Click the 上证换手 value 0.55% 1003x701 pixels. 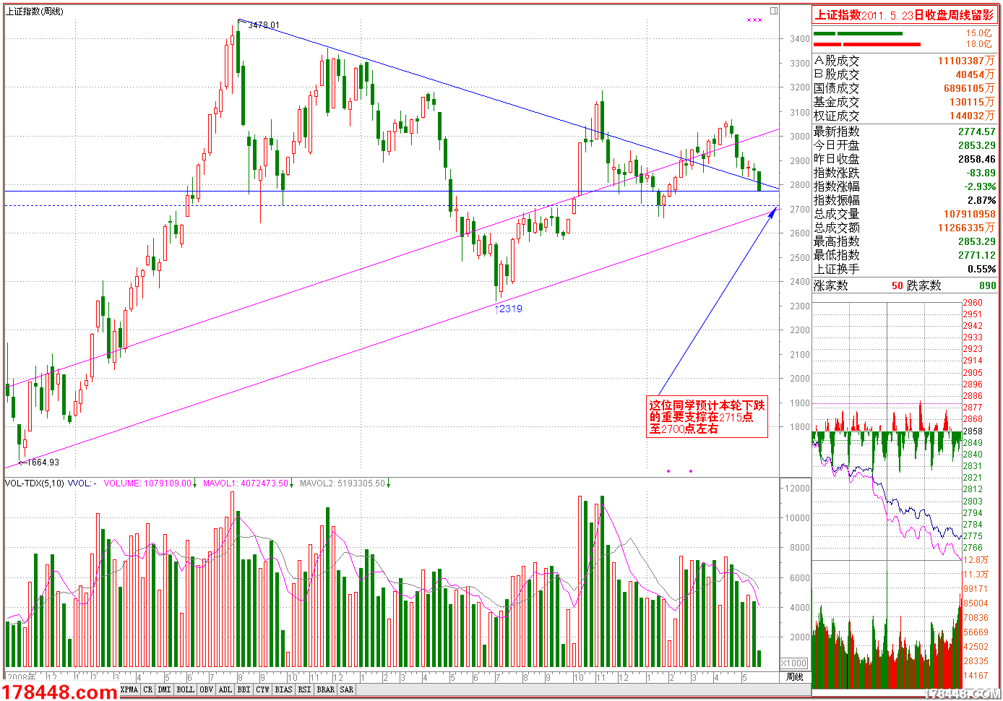tap(982, 269)
